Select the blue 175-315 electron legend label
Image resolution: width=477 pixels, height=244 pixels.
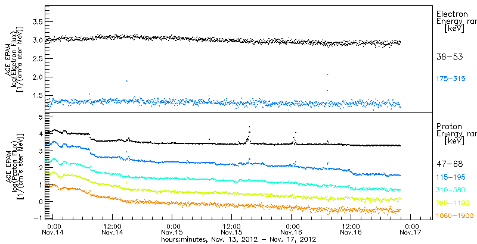451,79
